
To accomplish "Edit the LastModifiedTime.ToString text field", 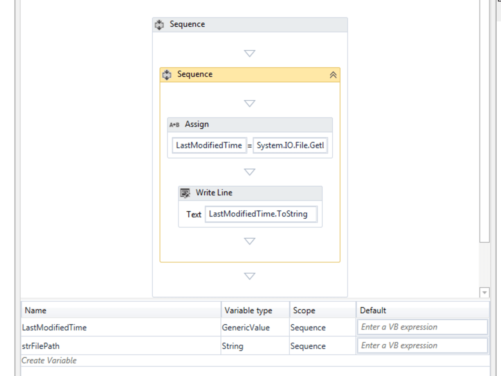I will [261, 214].
